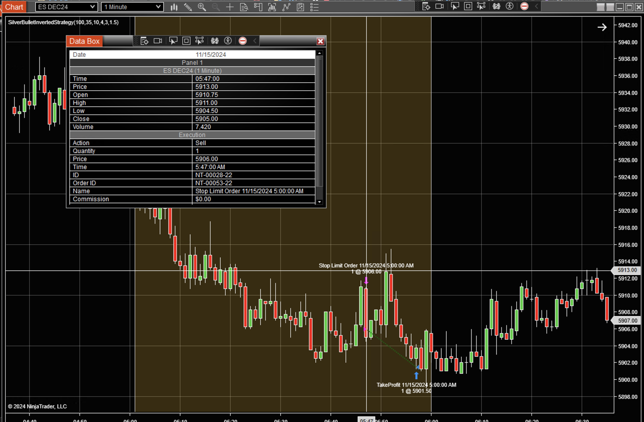Click the 'Panel 1' header row in Data Box
Viewport: 644px width, 422px height.
(x=192, y=63)
